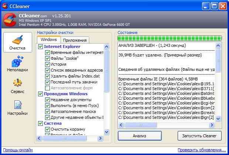Click horizontal scrollbar thumb in settings list
The width and height of the screenshot is (229, 155).
coord(64,138)
